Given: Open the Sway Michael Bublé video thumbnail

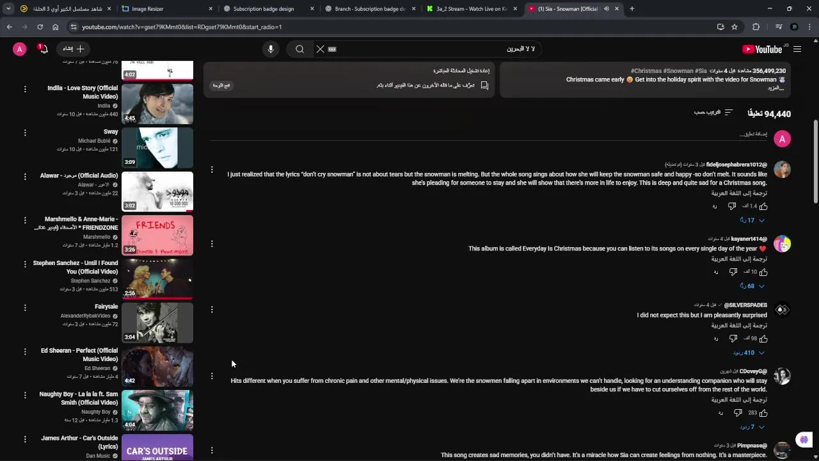Looking at the screenshot, I should click(x=157, y=147).
